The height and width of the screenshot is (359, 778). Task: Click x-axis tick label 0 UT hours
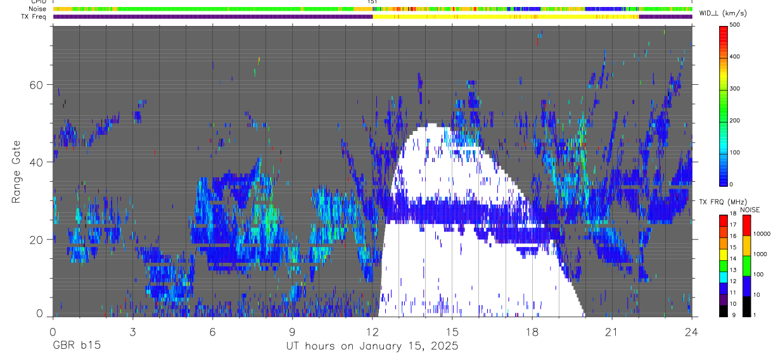(53, 332)
